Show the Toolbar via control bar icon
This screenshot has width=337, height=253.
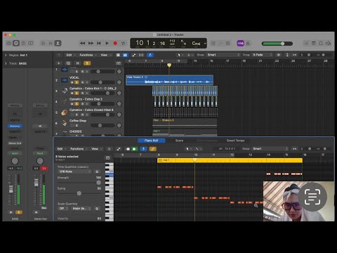(31, 44)
